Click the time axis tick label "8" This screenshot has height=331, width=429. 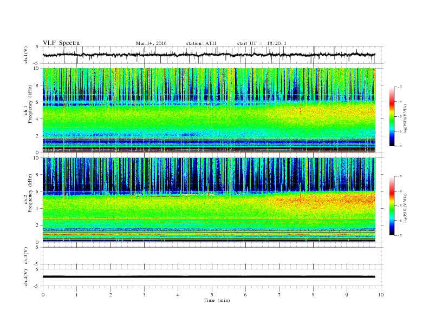tap(313, 295)
